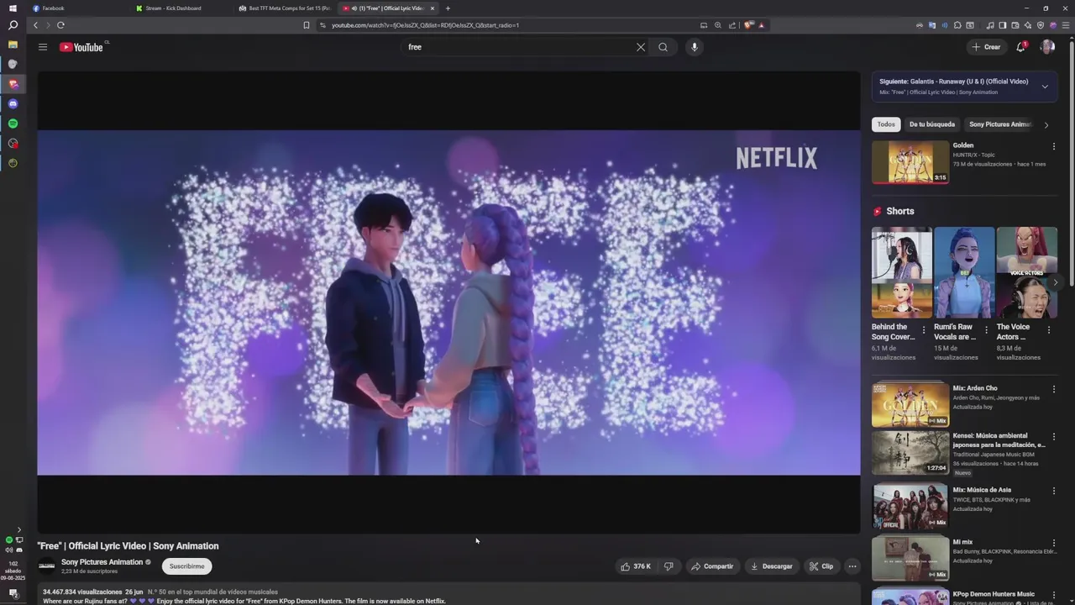This screenshot has height=605, width=1075.
Task: Open options for The Voice Actors short
Action: (x=1048, y=330)
